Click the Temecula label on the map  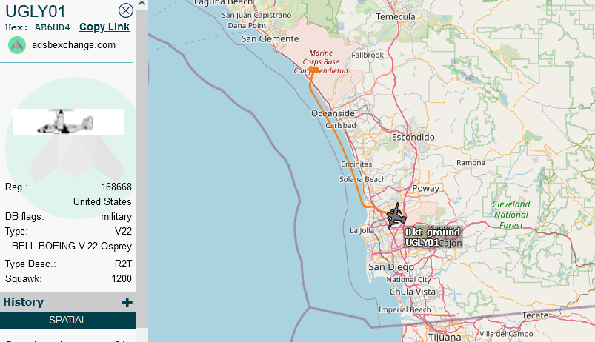pyautogui.click(x=396, y=17)
